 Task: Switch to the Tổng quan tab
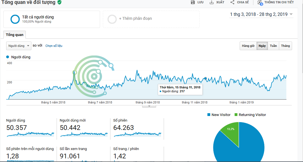(x=15, y=35)
